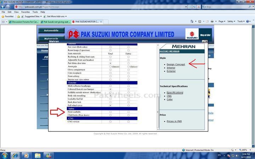The width and height of the screenshot is (255, 159).
Task: Close the Mehran popup with its X
Action: pos(206,41)
